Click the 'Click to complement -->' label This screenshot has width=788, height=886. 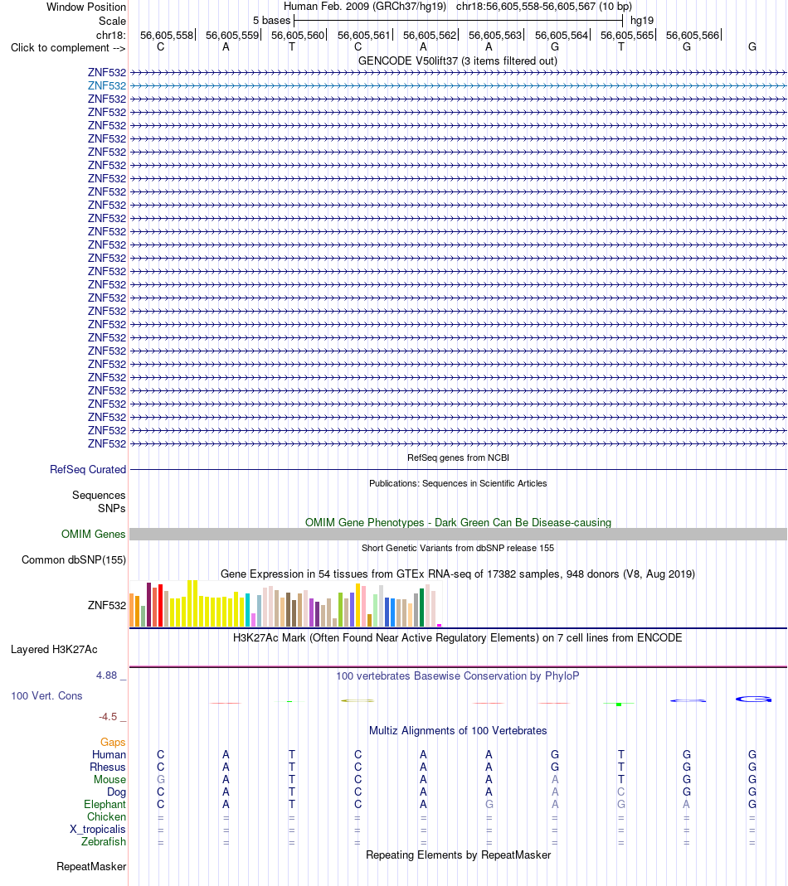(68, 48)
